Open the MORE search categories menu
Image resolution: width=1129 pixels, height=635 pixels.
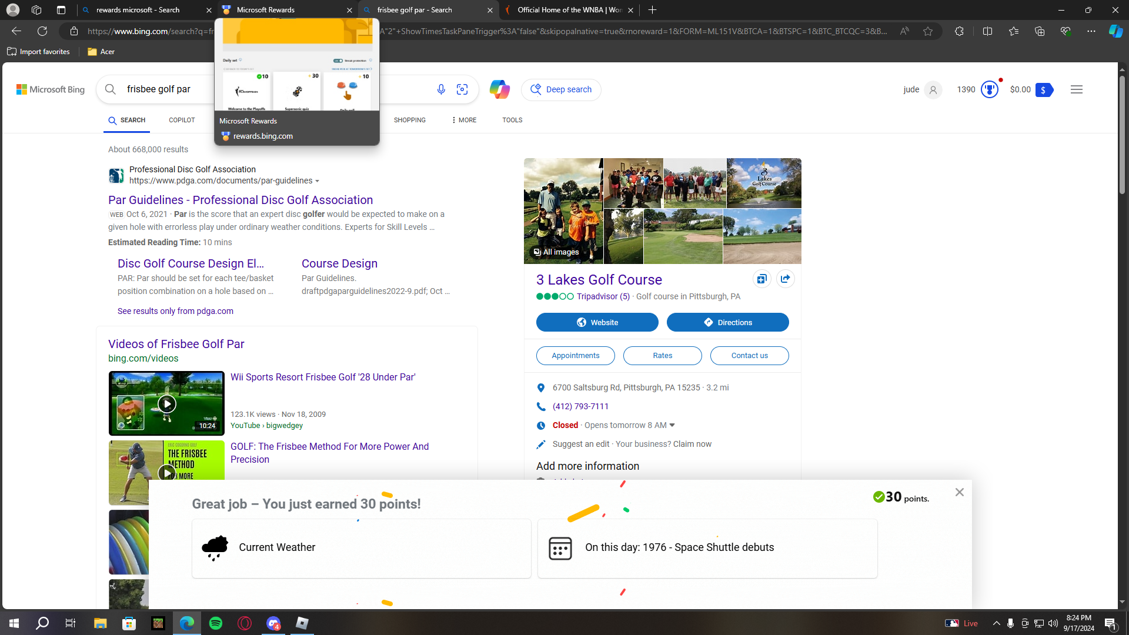tap(464, 120)
